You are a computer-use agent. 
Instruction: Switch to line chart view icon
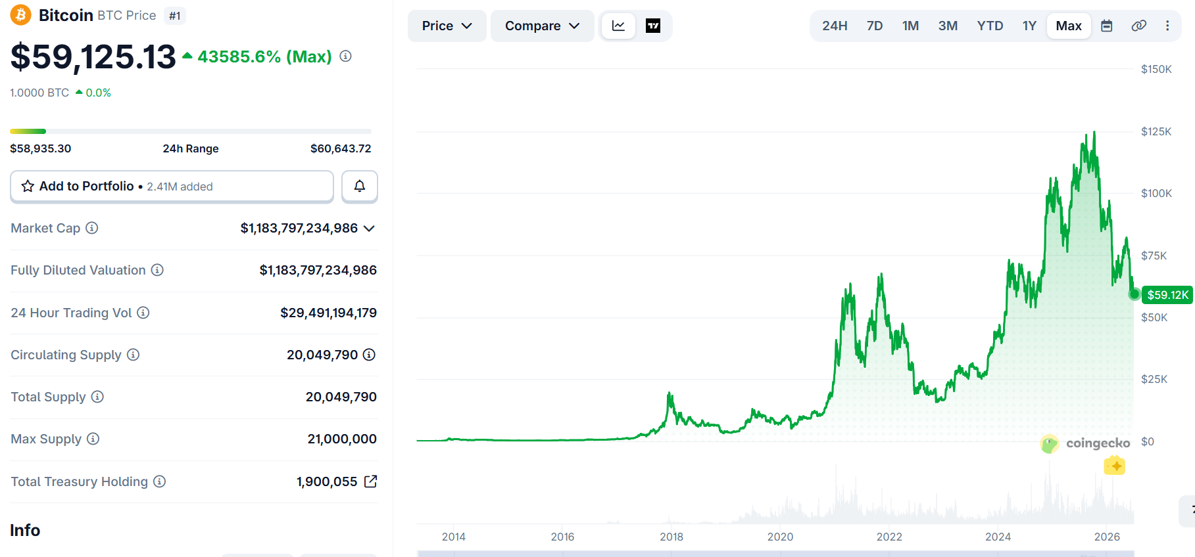coord(618,26)
